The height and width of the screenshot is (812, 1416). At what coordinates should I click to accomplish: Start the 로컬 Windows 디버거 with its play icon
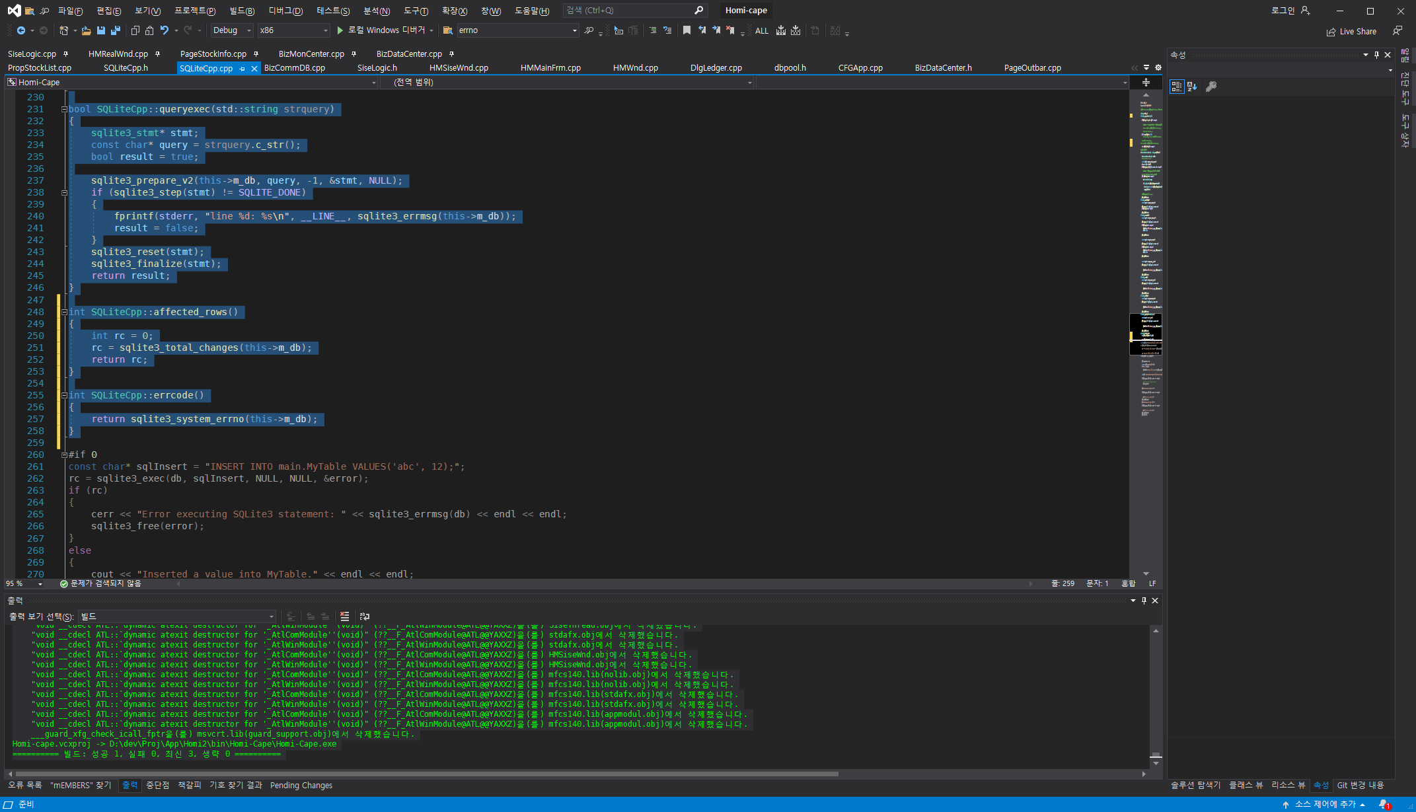[340, 30]
